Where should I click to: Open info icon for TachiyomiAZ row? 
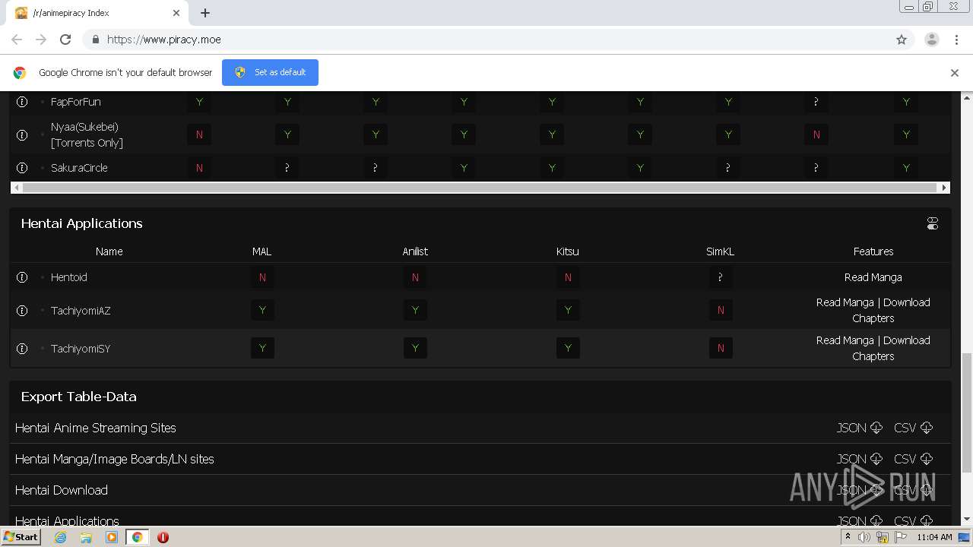22,310
